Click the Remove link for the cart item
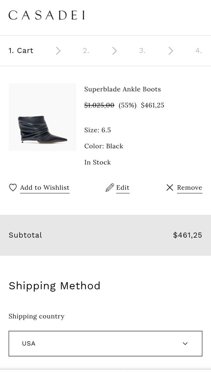The height and width of the screenshot is (372, 211). [x=190, y=187]
